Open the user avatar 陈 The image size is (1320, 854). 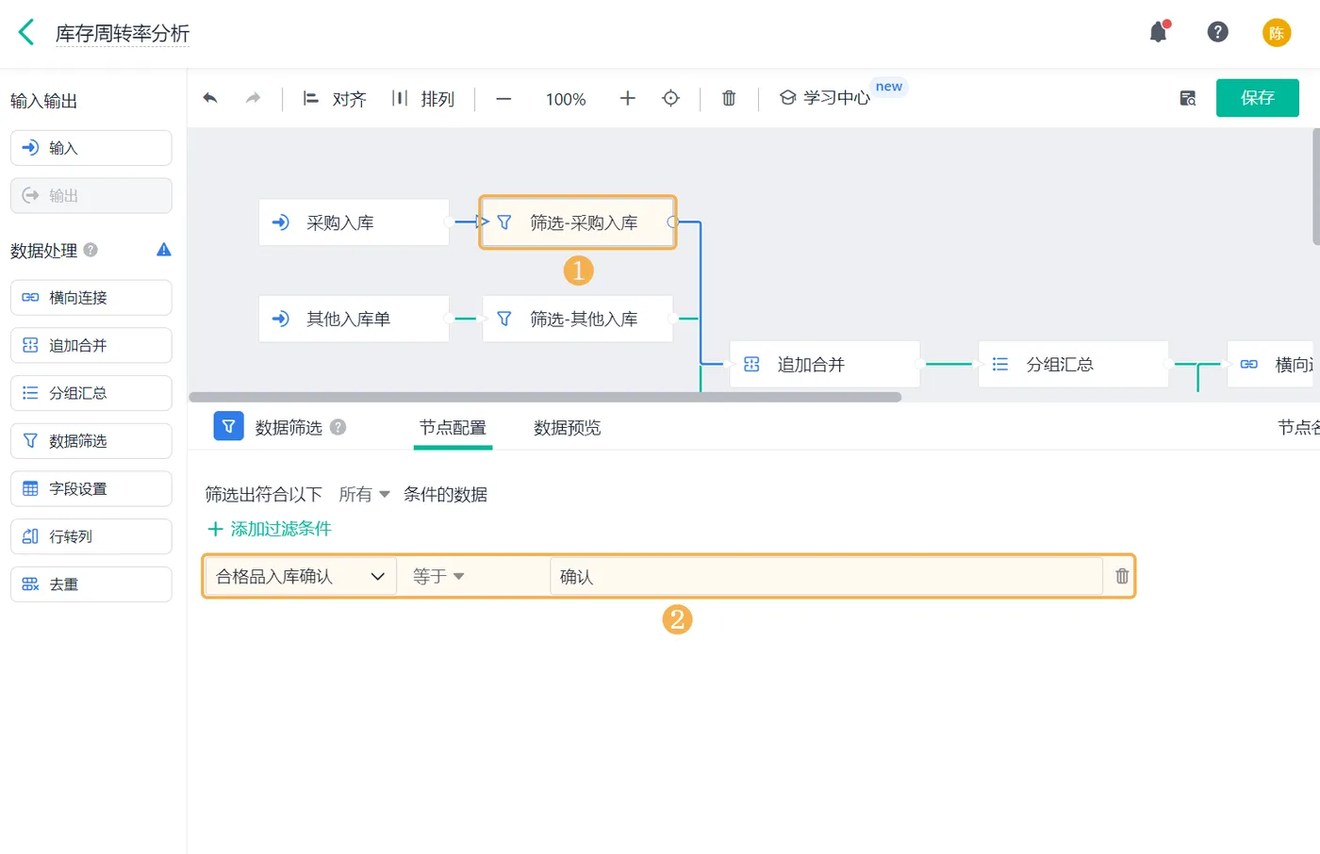[1276, 33]
